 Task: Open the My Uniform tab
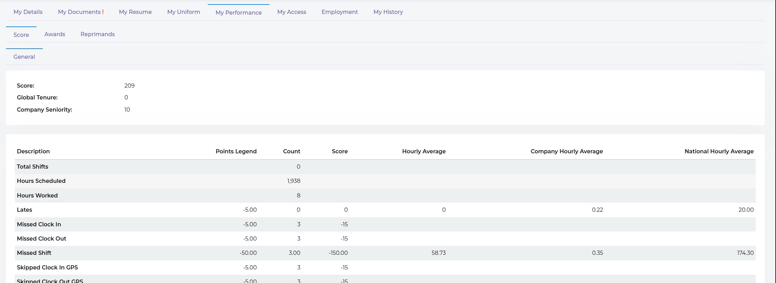click(x=184, y=12)
